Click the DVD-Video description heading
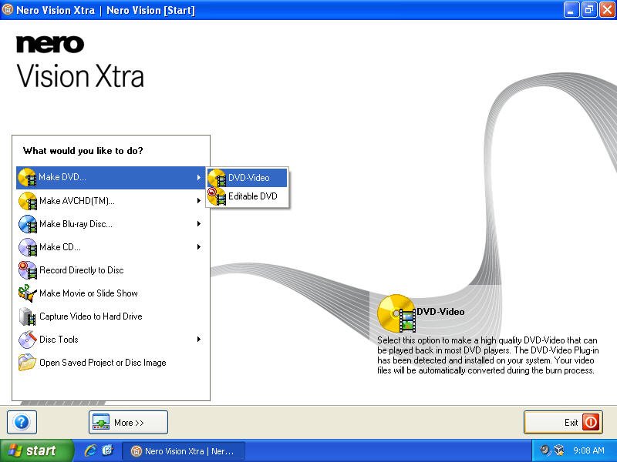The height and width of the screenshot is (462, 617). click(x=440, y=312)
